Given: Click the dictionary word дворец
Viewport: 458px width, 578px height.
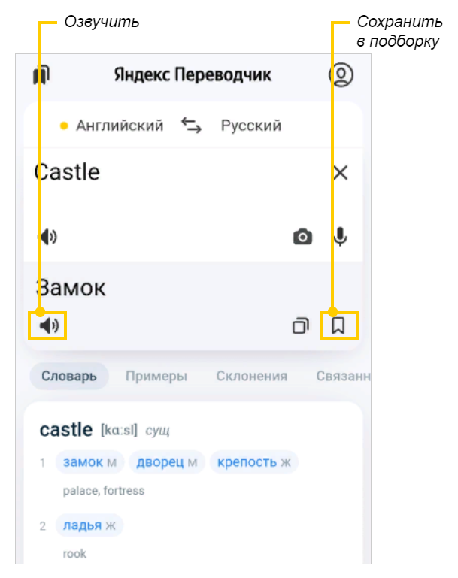Looking at the screenshot, I should pos(160,461).
